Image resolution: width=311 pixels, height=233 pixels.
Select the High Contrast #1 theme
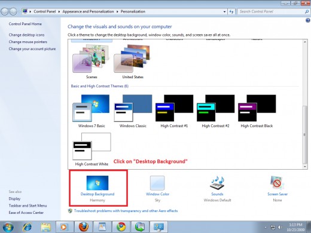click(174, 111)
